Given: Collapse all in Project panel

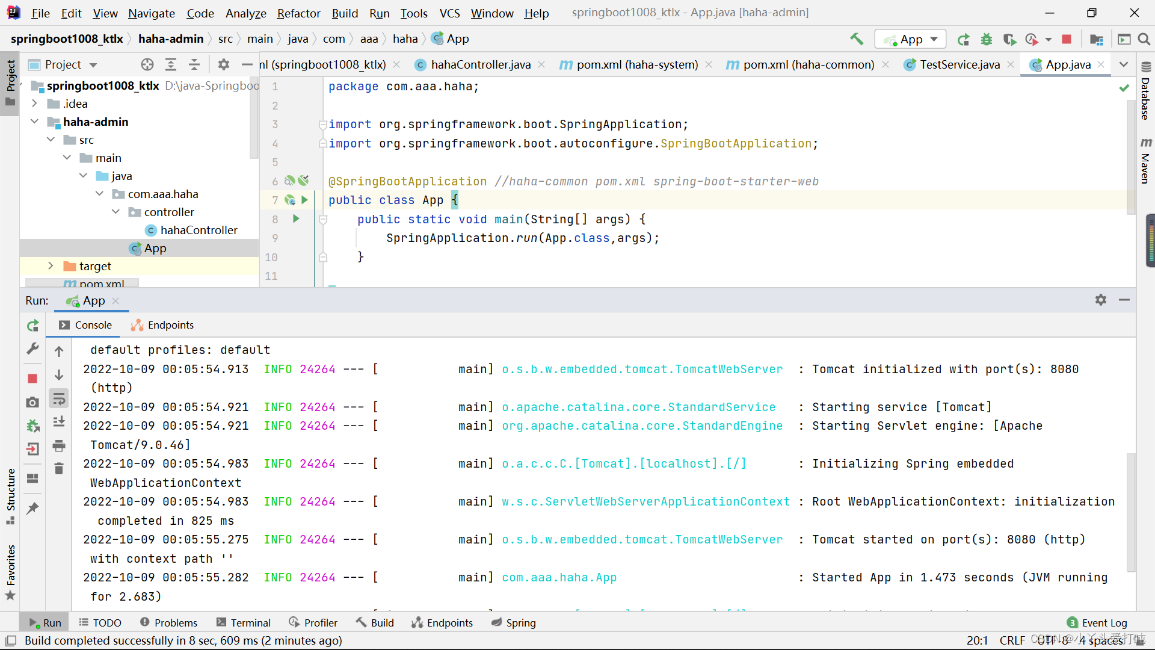Looking at the screenshot, I should point(194,64).
